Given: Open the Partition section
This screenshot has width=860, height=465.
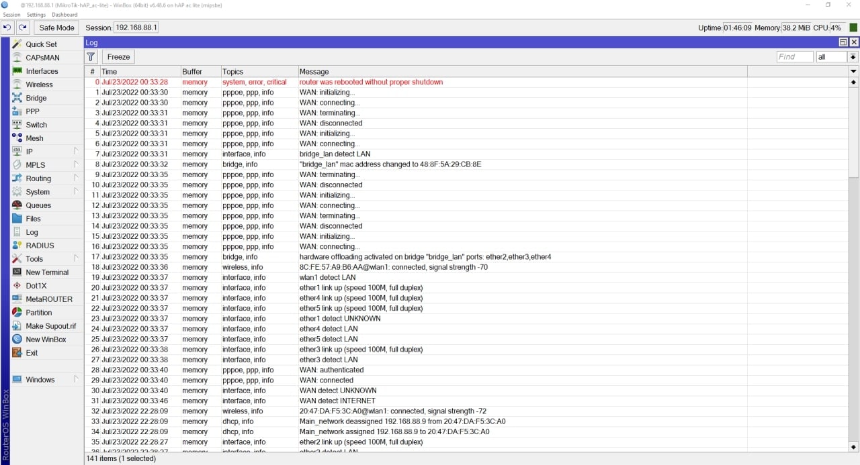Looking at the screenshot, I should (39, 313).
